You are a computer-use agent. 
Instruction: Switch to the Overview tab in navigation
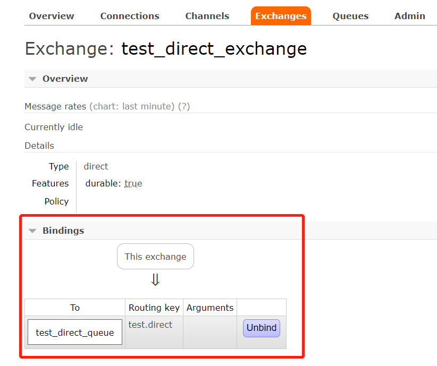(52, 16)
